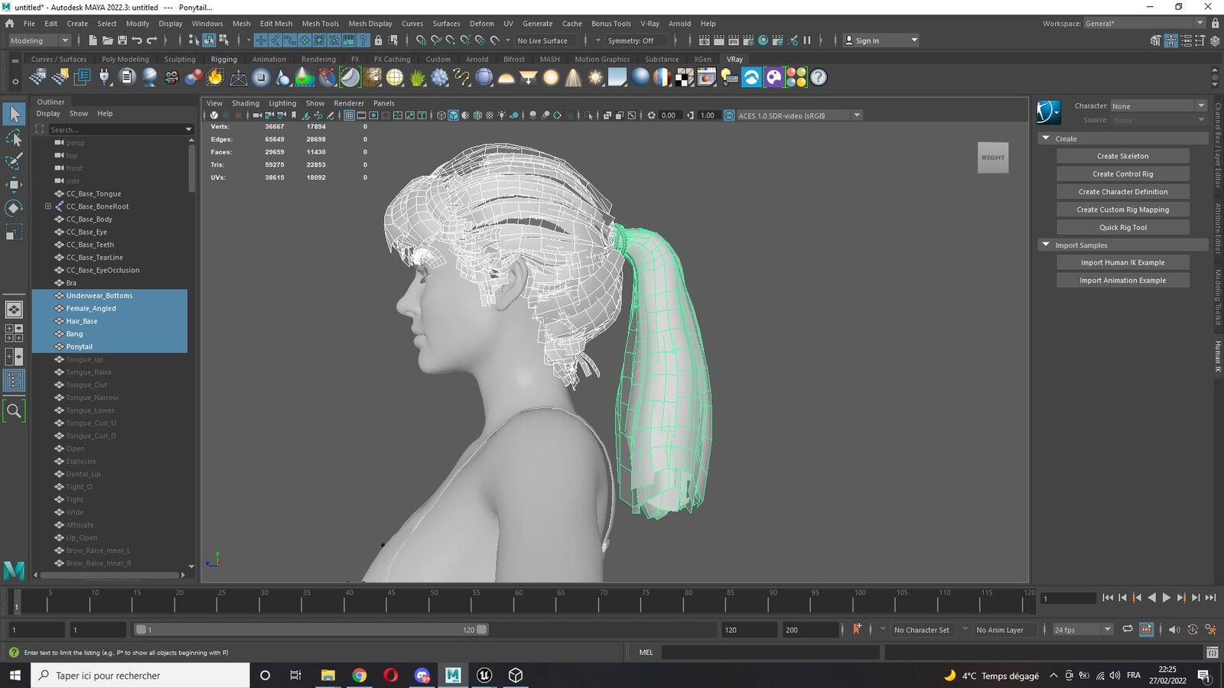Click the Quick Rig Tool button
1224x688 pixels.
click(x=1122, y=227)
